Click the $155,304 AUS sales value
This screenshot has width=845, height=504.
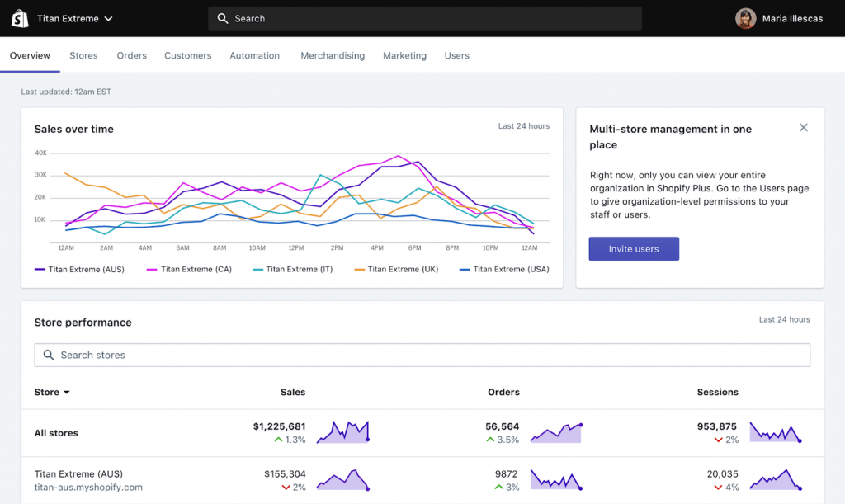point(285,473)
